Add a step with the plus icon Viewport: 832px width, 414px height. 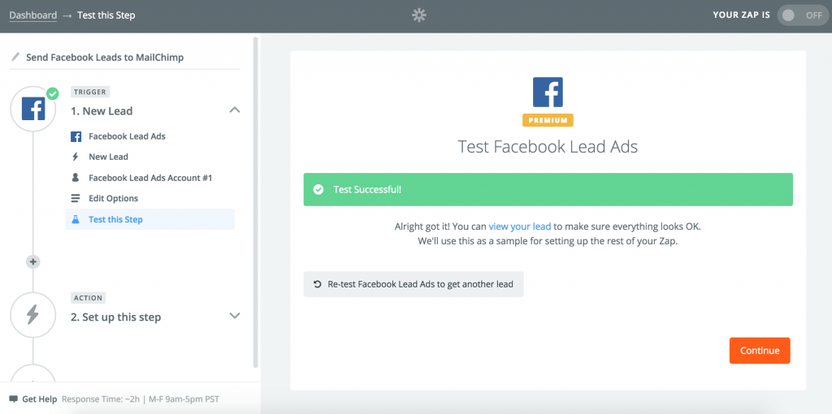tap(32, 261)
